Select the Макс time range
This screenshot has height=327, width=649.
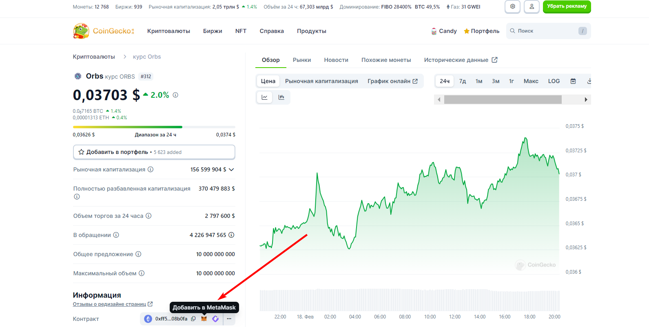[x=531, y=81]
